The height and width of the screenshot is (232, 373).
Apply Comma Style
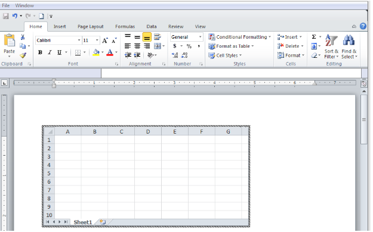pyautogui.click(x=199, y=46)
